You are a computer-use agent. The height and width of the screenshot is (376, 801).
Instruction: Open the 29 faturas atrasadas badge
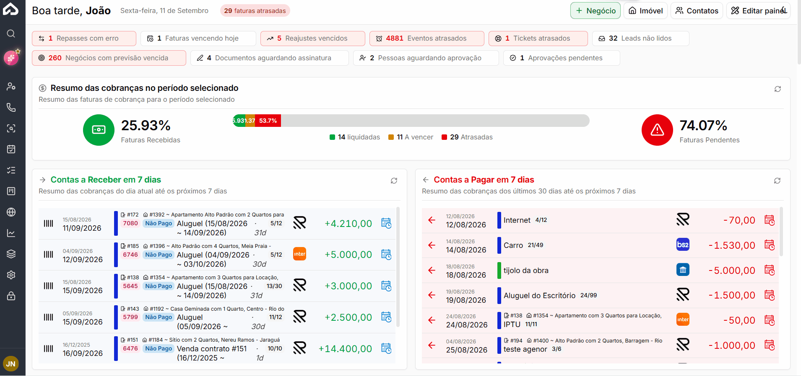(x=255, y=10)
